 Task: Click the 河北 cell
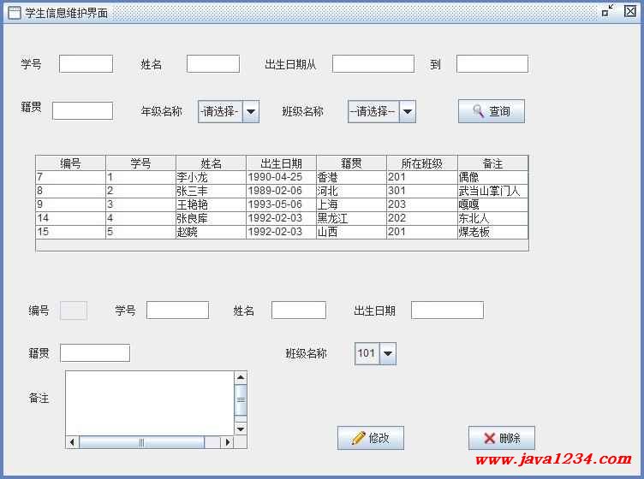pyautogui.click(x=352, y=191)
